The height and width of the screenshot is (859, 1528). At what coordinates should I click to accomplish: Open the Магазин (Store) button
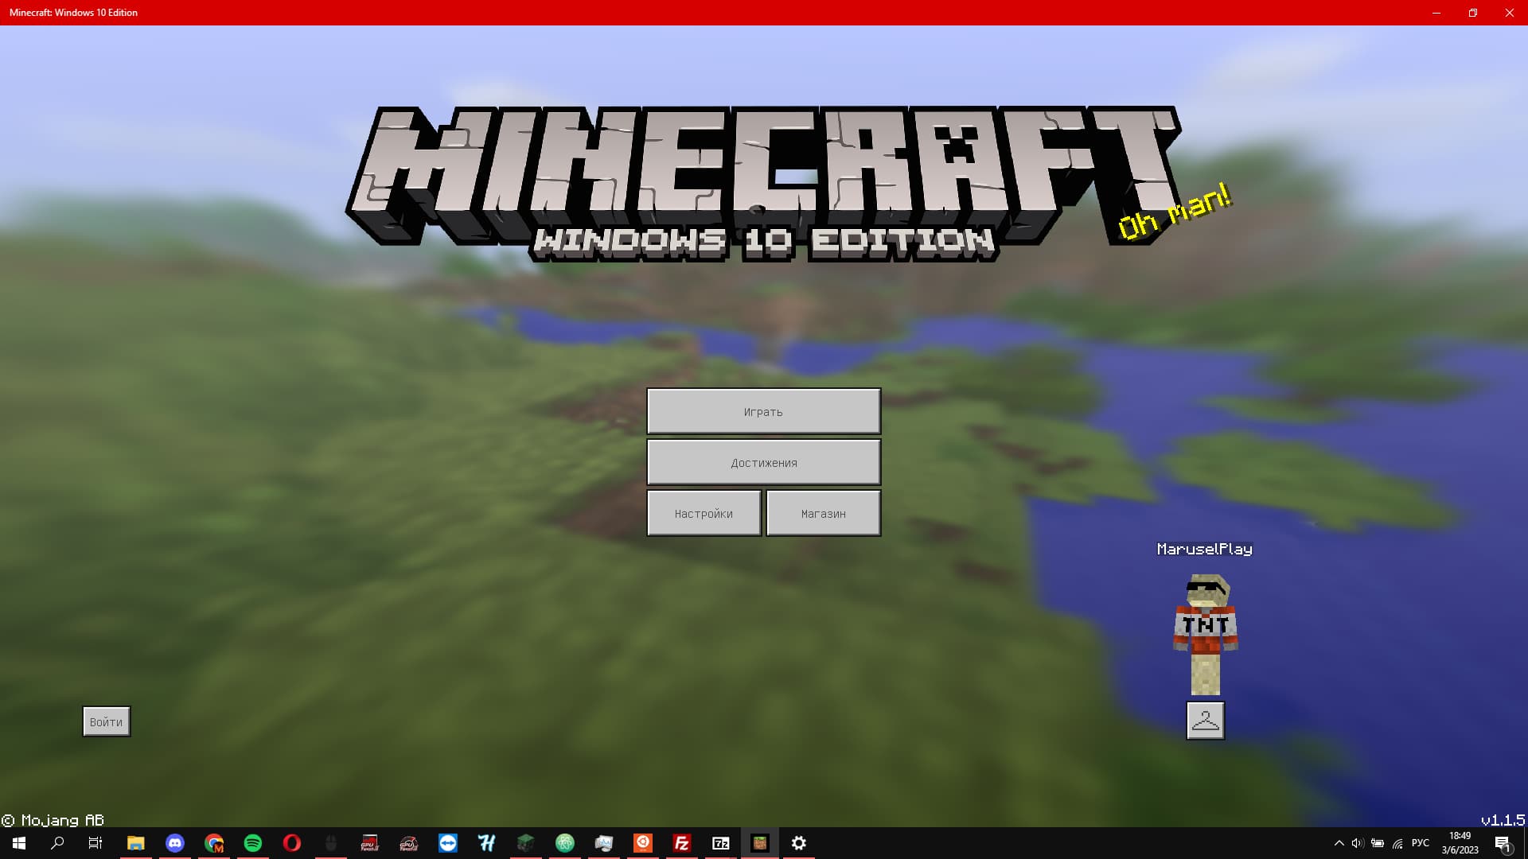pos(823,513)
